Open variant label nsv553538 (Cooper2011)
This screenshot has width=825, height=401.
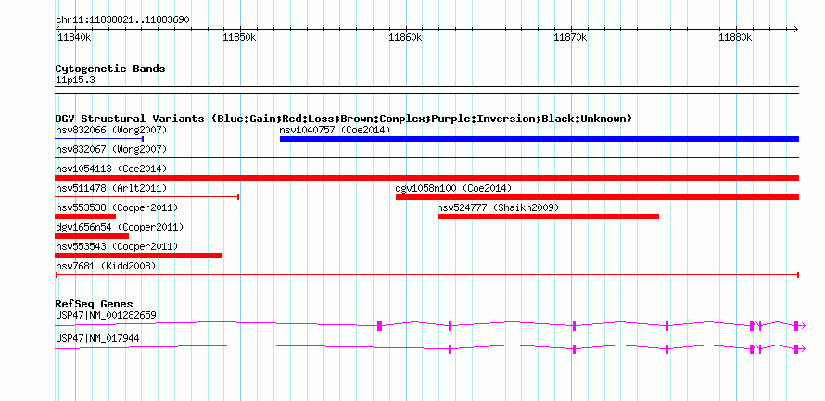point(117,207)
